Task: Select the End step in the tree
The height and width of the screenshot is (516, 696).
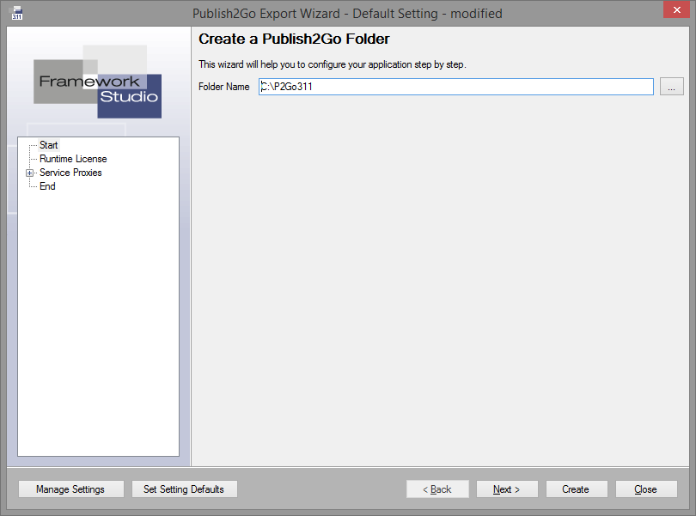Action: pos(47,186)
